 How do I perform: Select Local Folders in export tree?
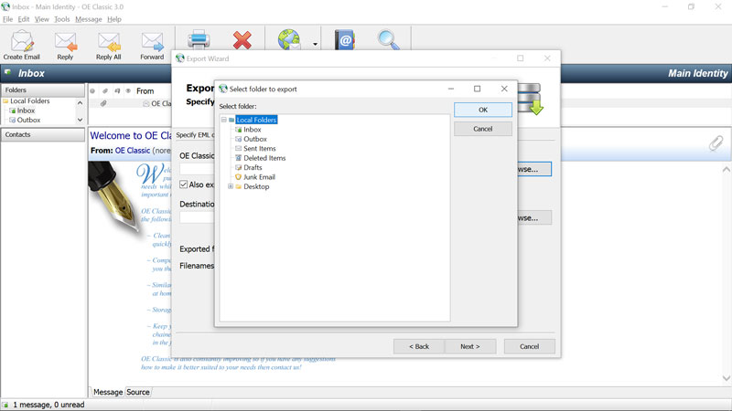(256, 120)
